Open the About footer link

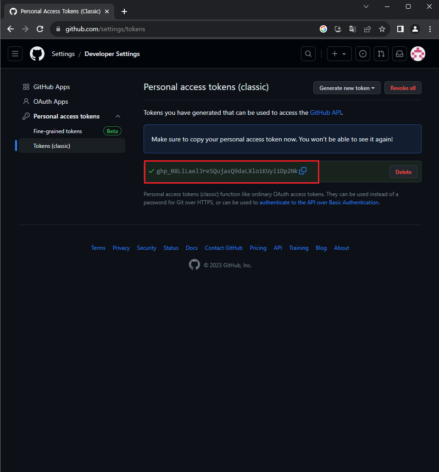tap(342, 248)
